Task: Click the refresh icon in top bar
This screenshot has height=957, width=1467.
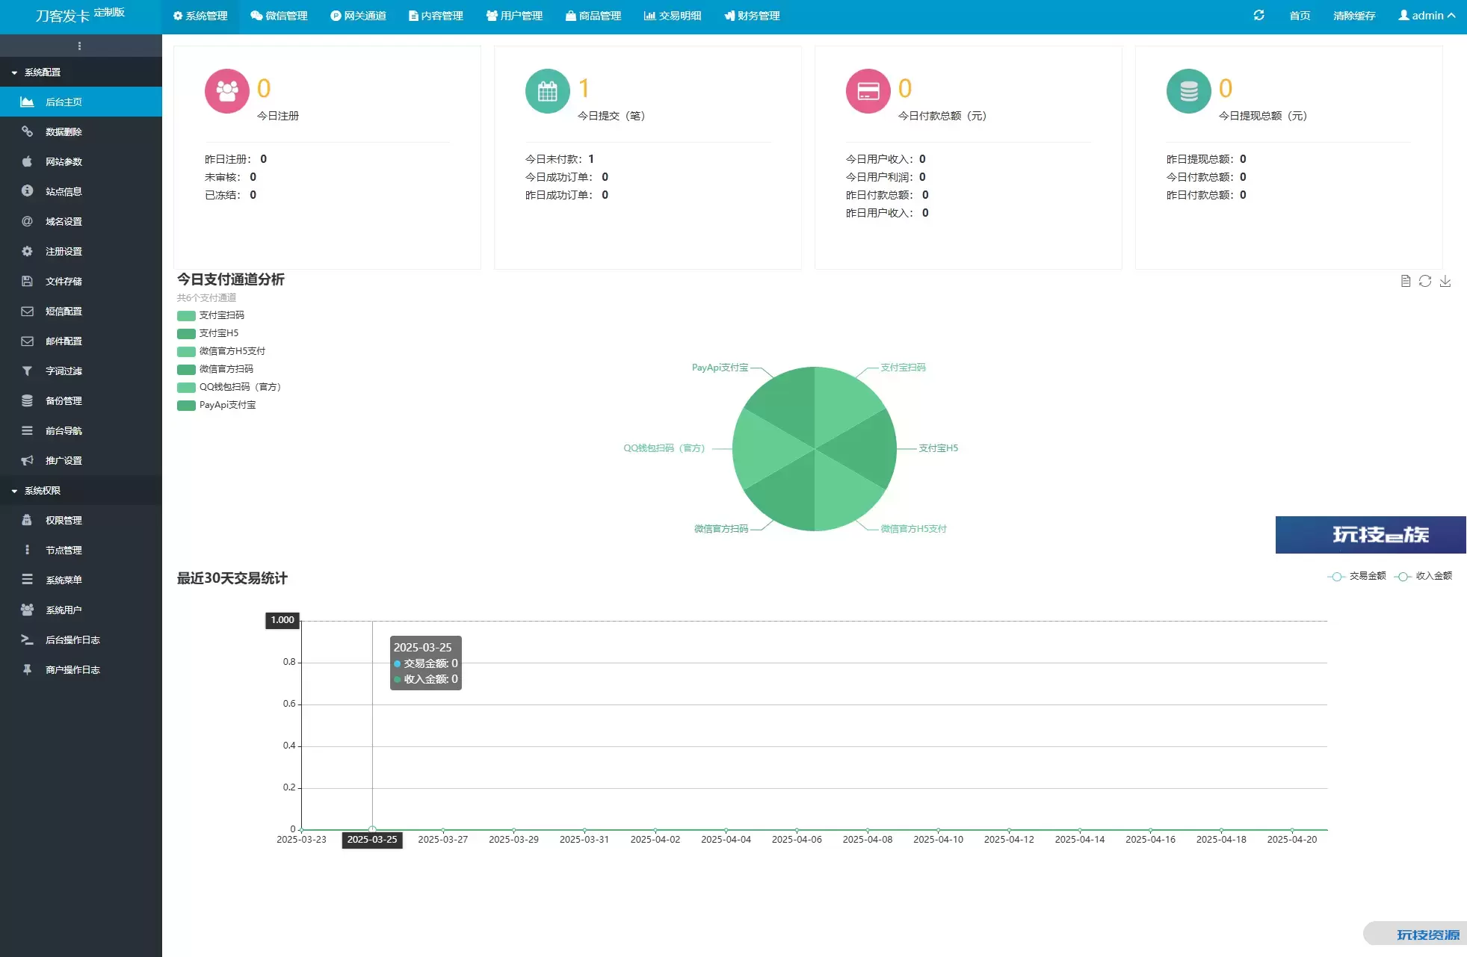Action: [x=1258, y=15]
